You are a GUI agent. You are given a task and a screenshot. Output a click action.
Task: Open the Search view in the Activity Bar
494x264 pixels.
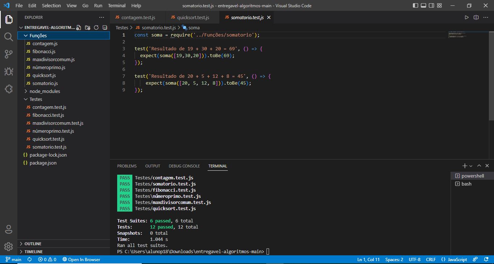tap(8, 37)
